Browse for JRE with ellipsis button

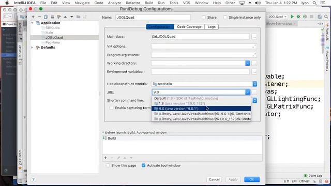[254, 92]
